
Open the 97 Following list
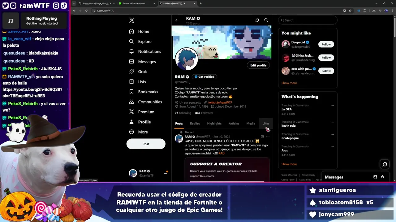coord(183,113)
